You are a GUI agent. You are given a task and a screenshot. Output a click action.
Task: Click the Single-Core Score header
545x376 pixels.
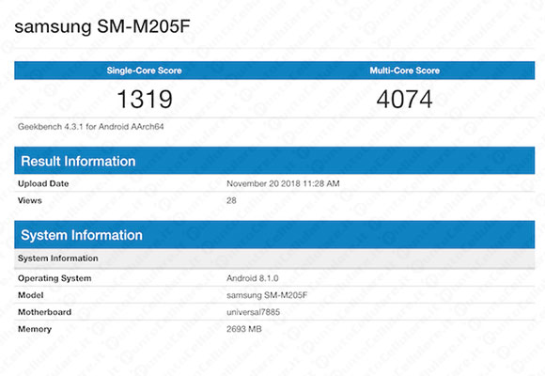pyautogui.click(x=145, y=70)
